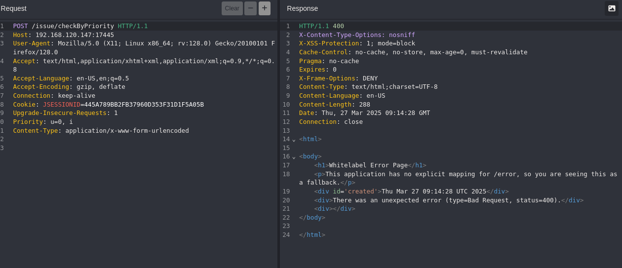This screenshot has height=268, width=622.
Task: Click the Date header line
Action: point(365,113)
